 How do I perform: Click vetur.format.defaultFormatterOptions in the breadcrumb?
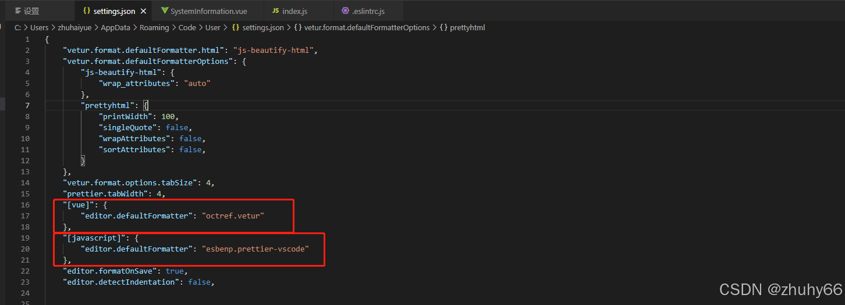[x=367, y=27]
